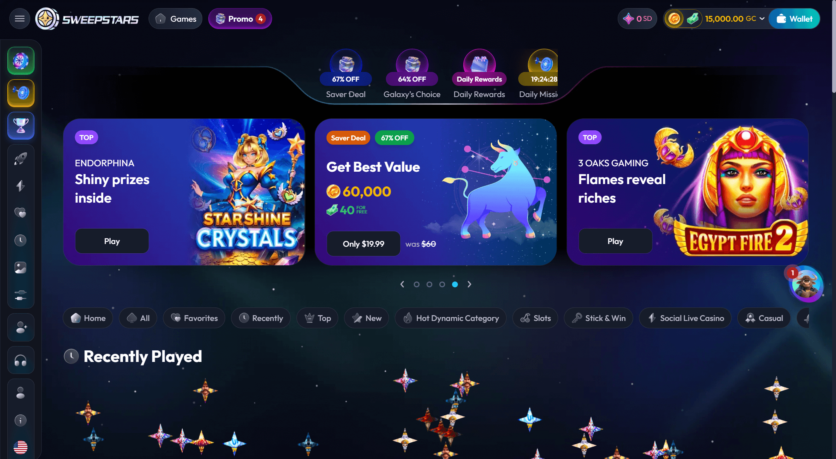This screenshot has height=459, width=836.
Task: Select the first carousel dot
Action: tap(416, 284)
